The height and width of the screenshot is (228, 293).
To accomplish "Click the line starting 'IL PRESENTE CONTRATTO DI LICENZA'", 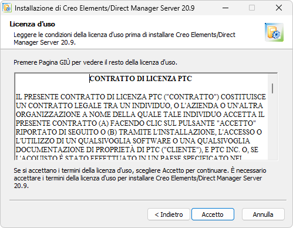I will coord(141,97).
